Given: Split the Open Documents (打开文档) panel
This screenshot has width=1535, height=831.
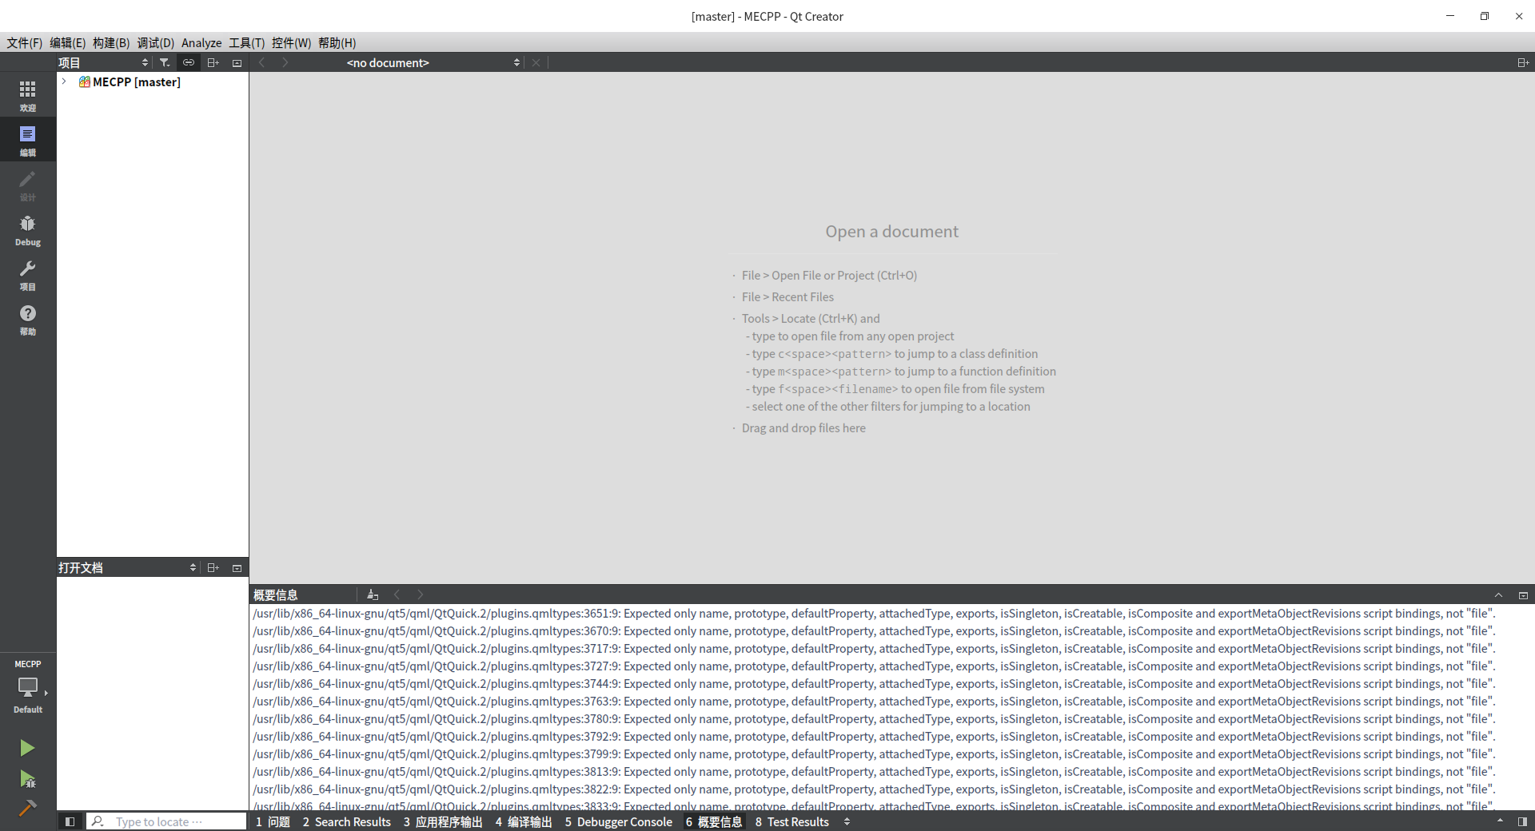Looking at the screenshot, I should 213,567.
